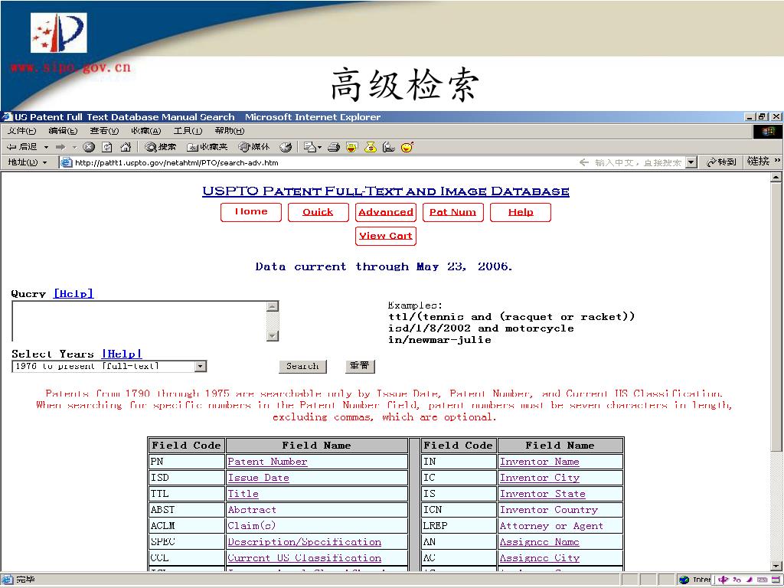The image size is (784, 588).
Task: Open the Inventor City field link
Action: click(540, 478)
